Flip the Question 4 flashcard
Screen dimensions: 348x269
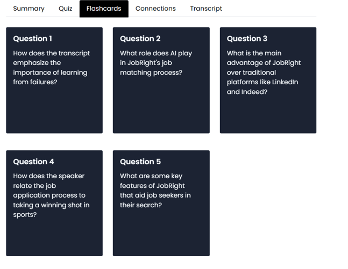tap(54, 203)
